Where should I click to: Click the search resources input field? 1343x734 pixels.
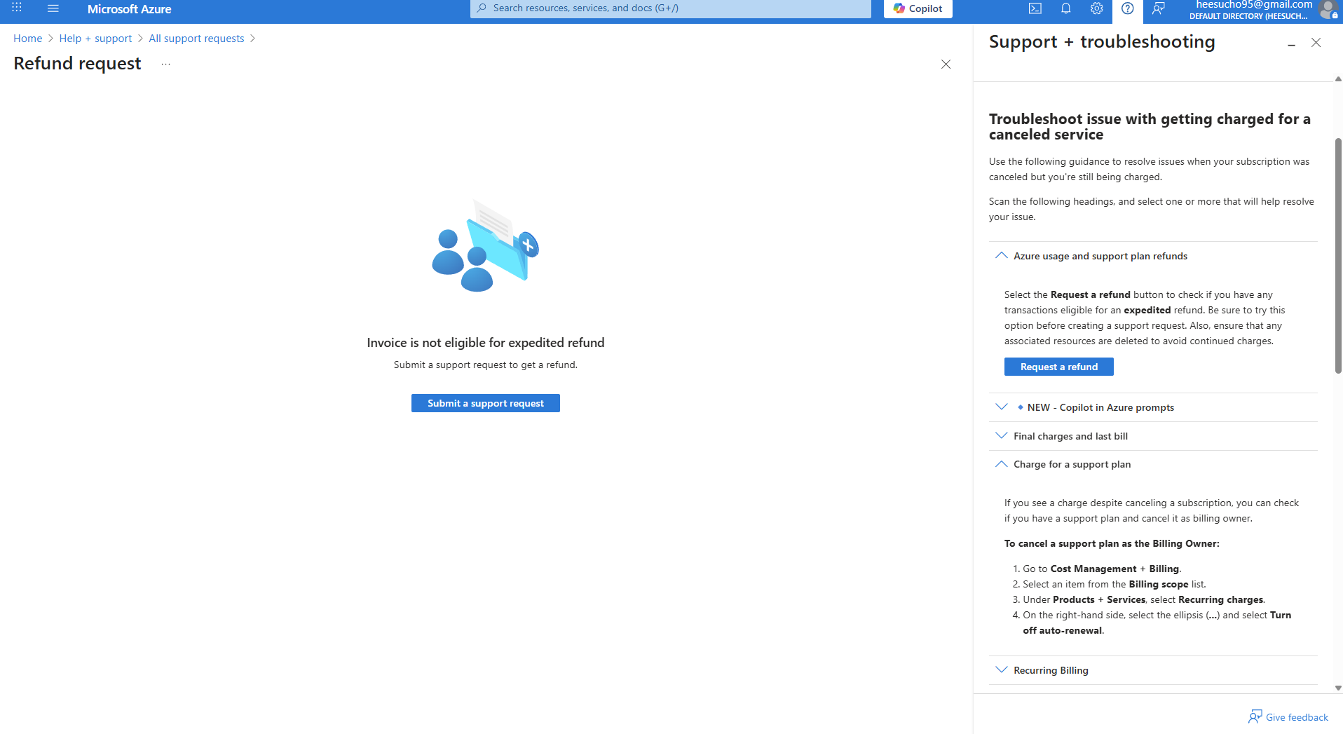pyautogui.click(x=670, y=8)
